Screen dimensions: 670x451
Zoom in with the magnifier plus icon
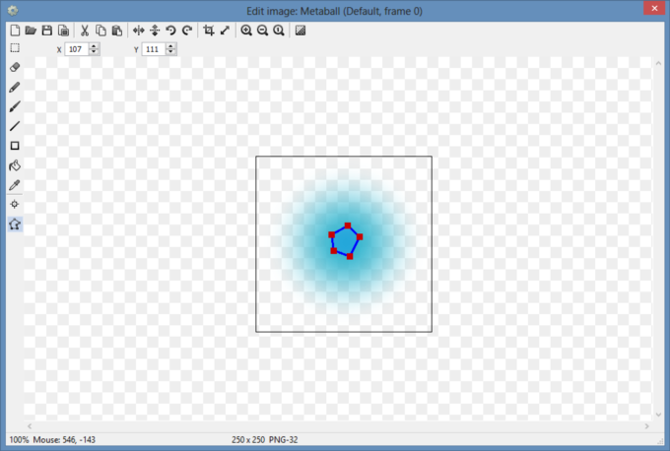pyautogui.click(x=246, y=31)
